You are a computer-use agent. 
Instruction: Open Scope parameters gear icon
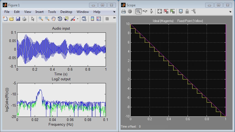130,11
